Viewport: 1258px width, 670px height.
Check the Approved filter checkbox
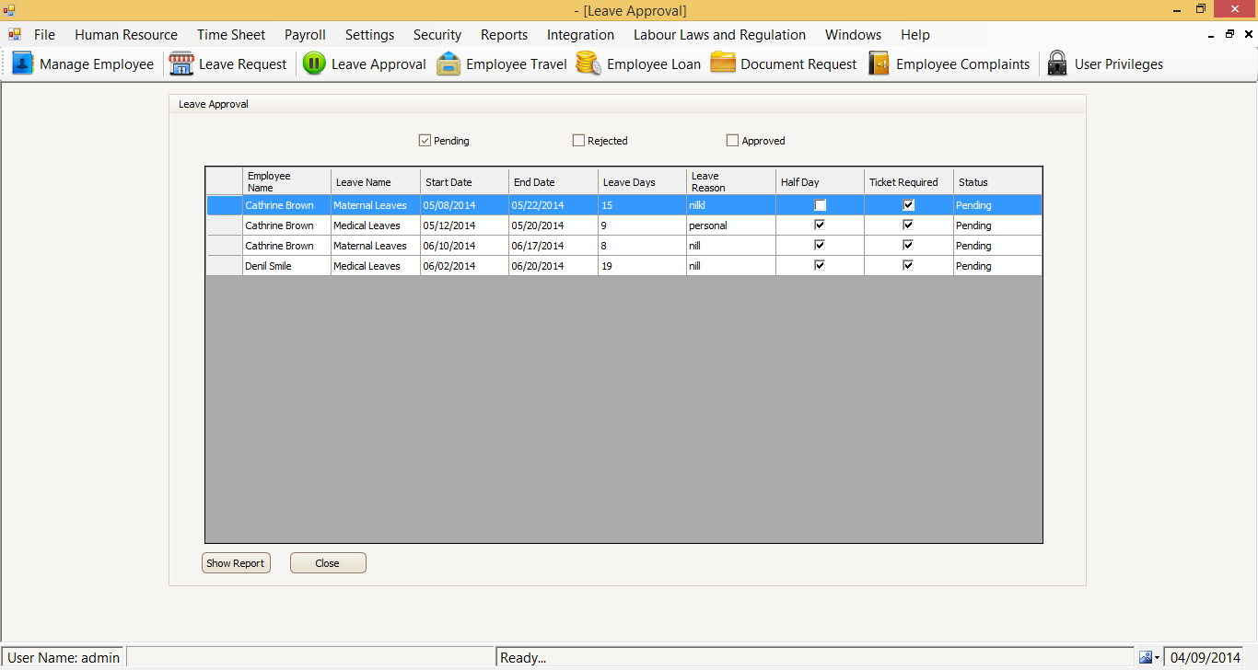coord(732,141)
